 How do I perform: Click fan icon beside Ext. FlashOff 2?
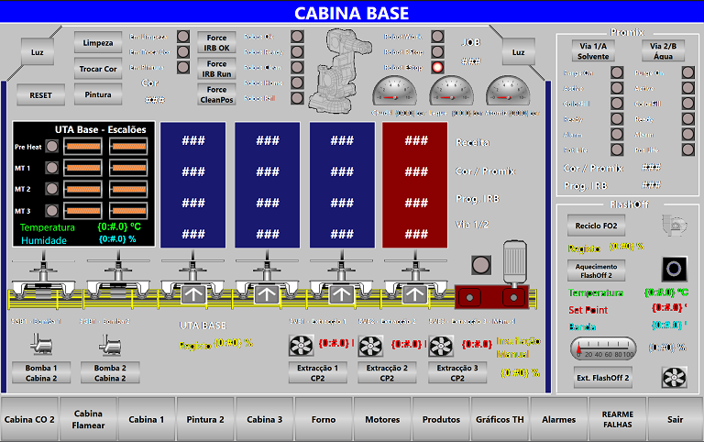pyautogui.click(x=674, y=377)
